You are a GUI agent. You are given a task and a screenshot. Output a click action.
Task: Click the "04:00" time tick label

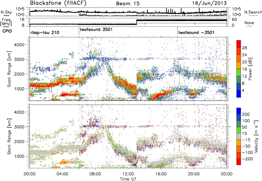click(62, 174)
